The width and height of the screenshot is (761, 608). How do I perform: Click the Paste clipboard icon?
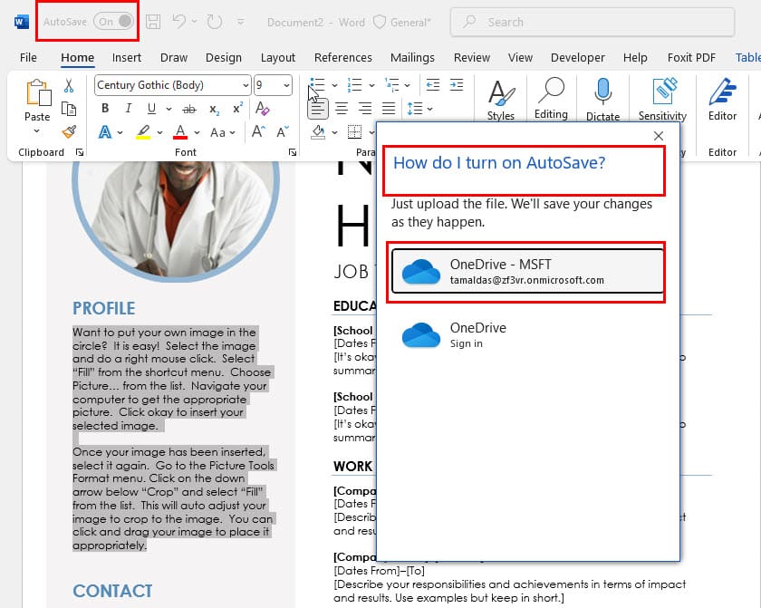tap(38, 93)
